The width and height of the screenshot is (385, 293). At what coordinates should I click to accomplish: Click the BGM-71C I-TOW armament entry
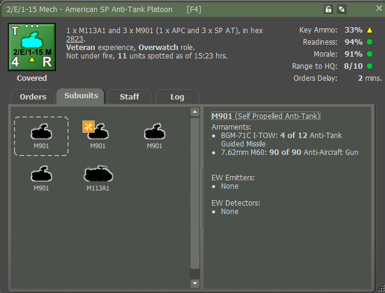[281, 139]
